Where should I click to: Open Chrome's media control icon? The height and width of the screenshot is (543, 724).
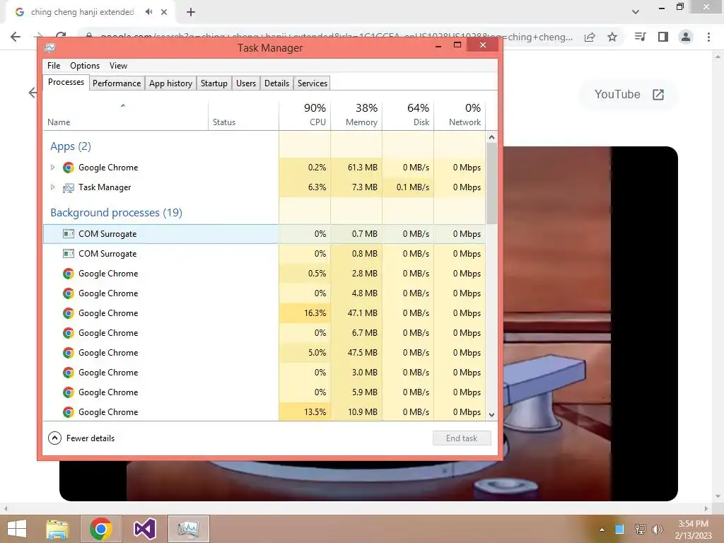pos(640,37)
